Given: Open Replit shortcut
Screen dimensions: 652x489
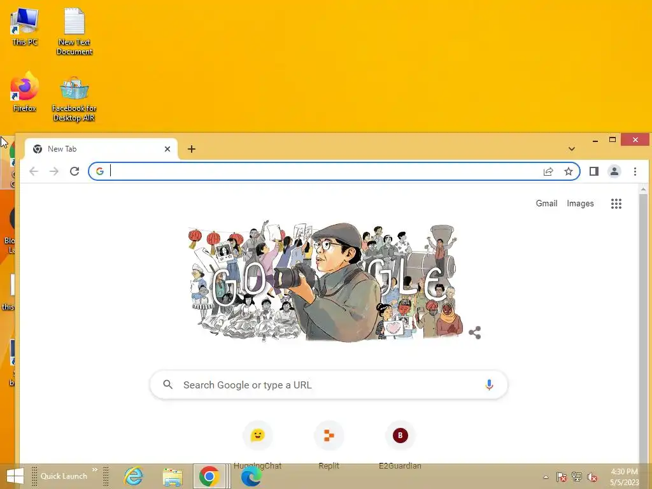Looking at the screenshot, I should 329,445.
